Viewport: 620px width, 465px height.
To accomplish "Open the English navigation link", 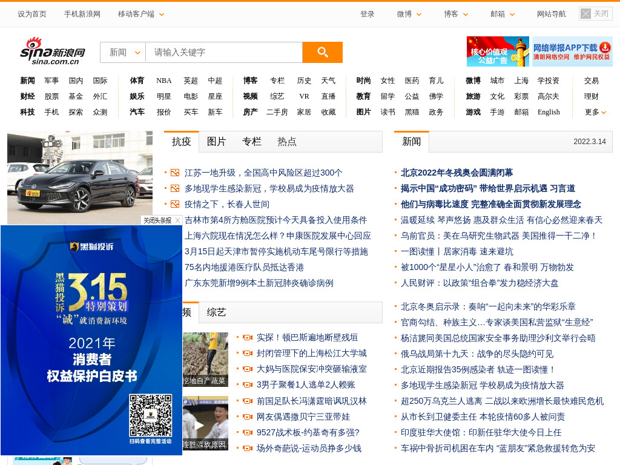I will click(x=549, y=112).
